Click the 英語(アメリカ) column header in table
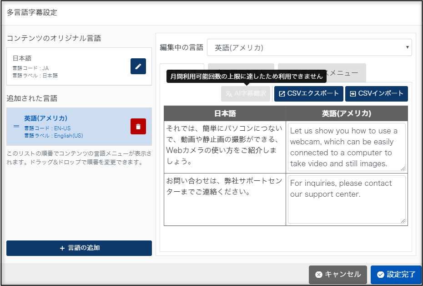The width and height of the screenshot is (423, 286). (347, 113)
